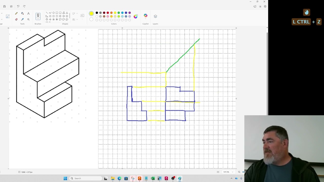Image resolution: width=324 pixels, height=182 pixels.
Task: Select the Color picker eyedropper tool
Action: pos(22,19)
